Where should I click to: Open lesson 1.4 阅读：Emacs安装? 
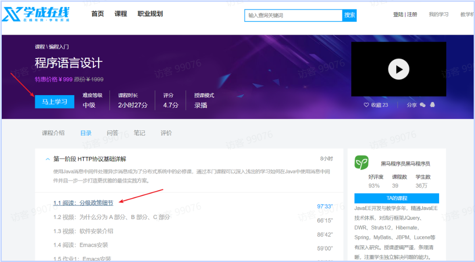pyautogui.click(x=81, y=245)
